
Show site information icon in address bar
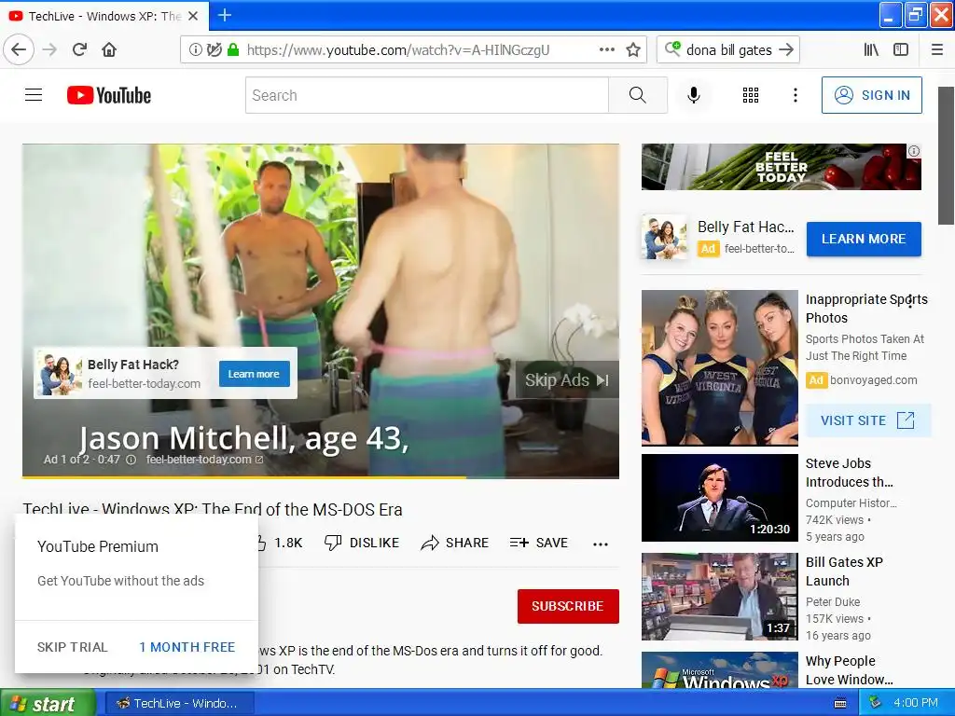195,50
